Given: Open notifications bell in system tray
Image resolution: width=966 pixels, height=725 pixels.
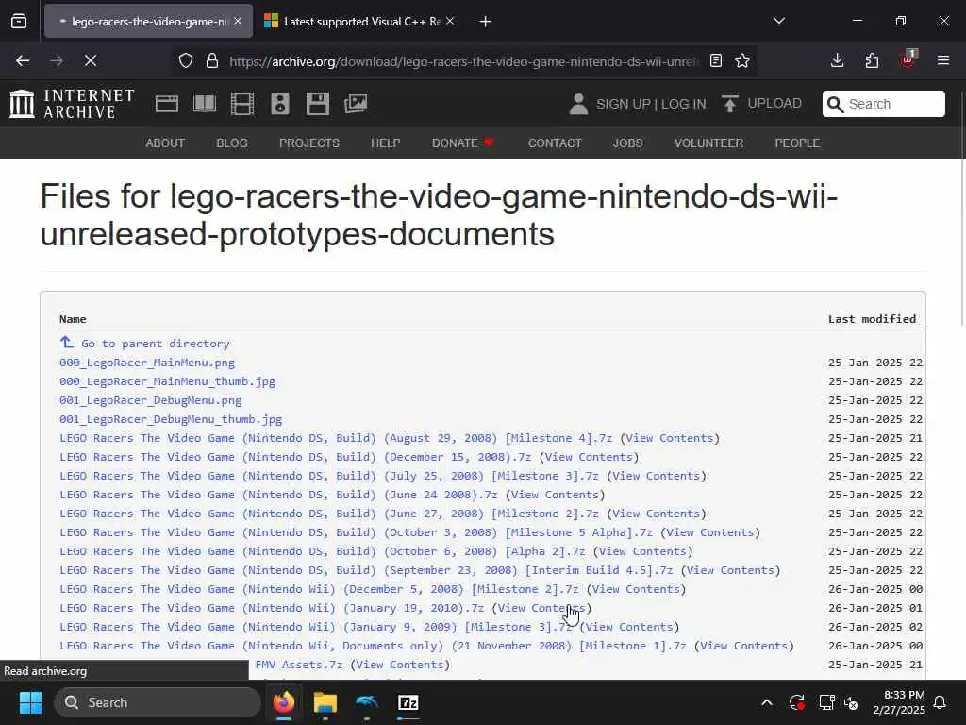Looking at the screenshot, I should pyautogui.click(x=940, y=702).
